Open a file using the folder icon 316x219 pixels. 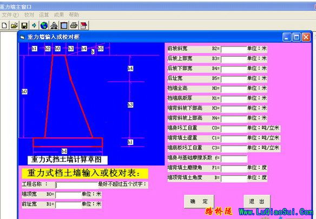pyautogui.click(x=14, y=25)
